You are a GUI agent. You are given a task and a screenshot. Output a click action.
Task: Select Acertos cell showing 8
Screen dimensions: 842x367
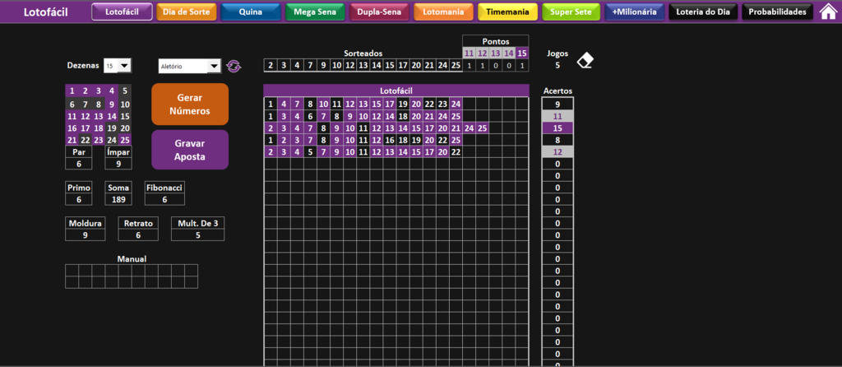pyautogui.click(x=557, y=140)
